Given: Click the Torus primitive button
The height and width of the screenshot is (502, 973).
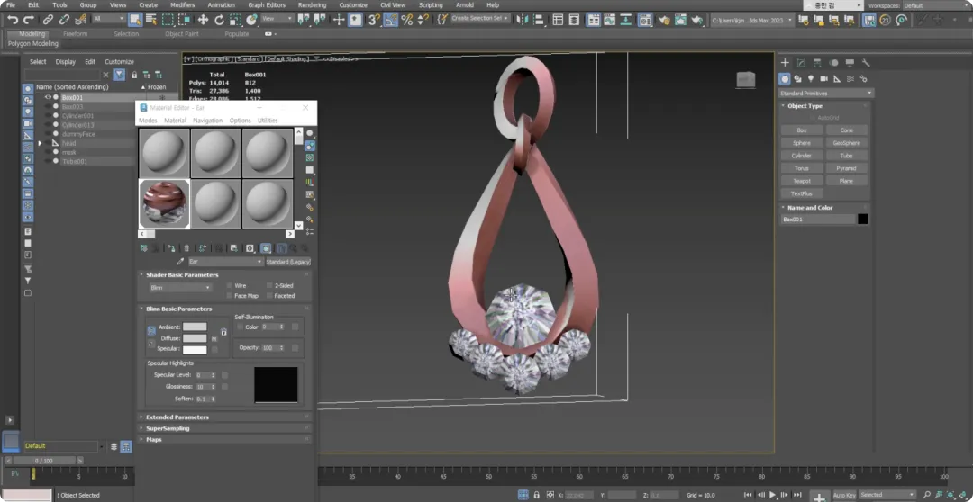Looking at the screenshot, I should 802,168.
